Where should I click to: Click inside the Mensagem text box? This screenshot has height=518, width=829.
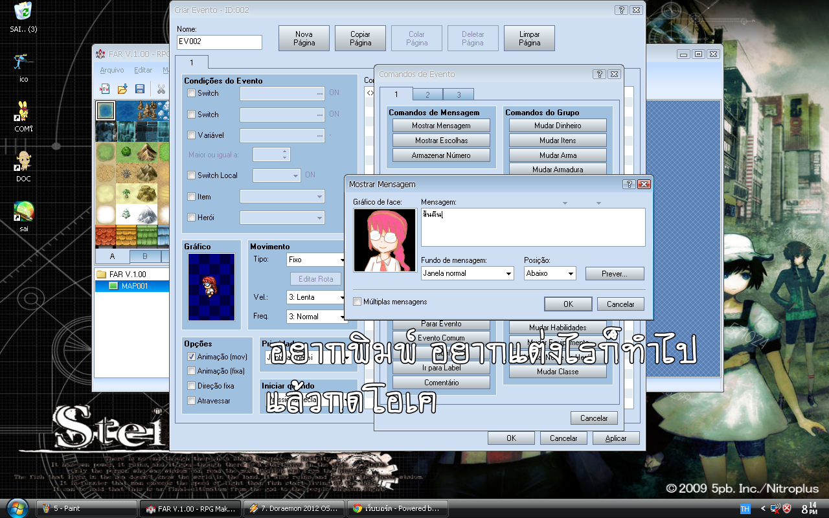coord(533,227)
